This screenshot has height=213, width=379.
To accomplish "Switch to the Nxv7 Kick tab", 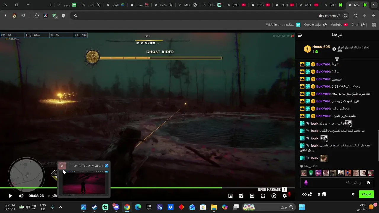I will tap(357, 5).
